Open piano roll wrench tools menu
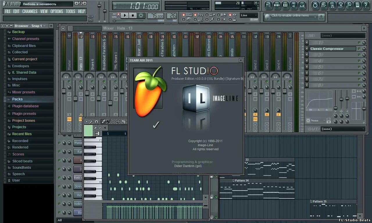Viewport: 372px width, 223px height. click(x=92, y=122)
